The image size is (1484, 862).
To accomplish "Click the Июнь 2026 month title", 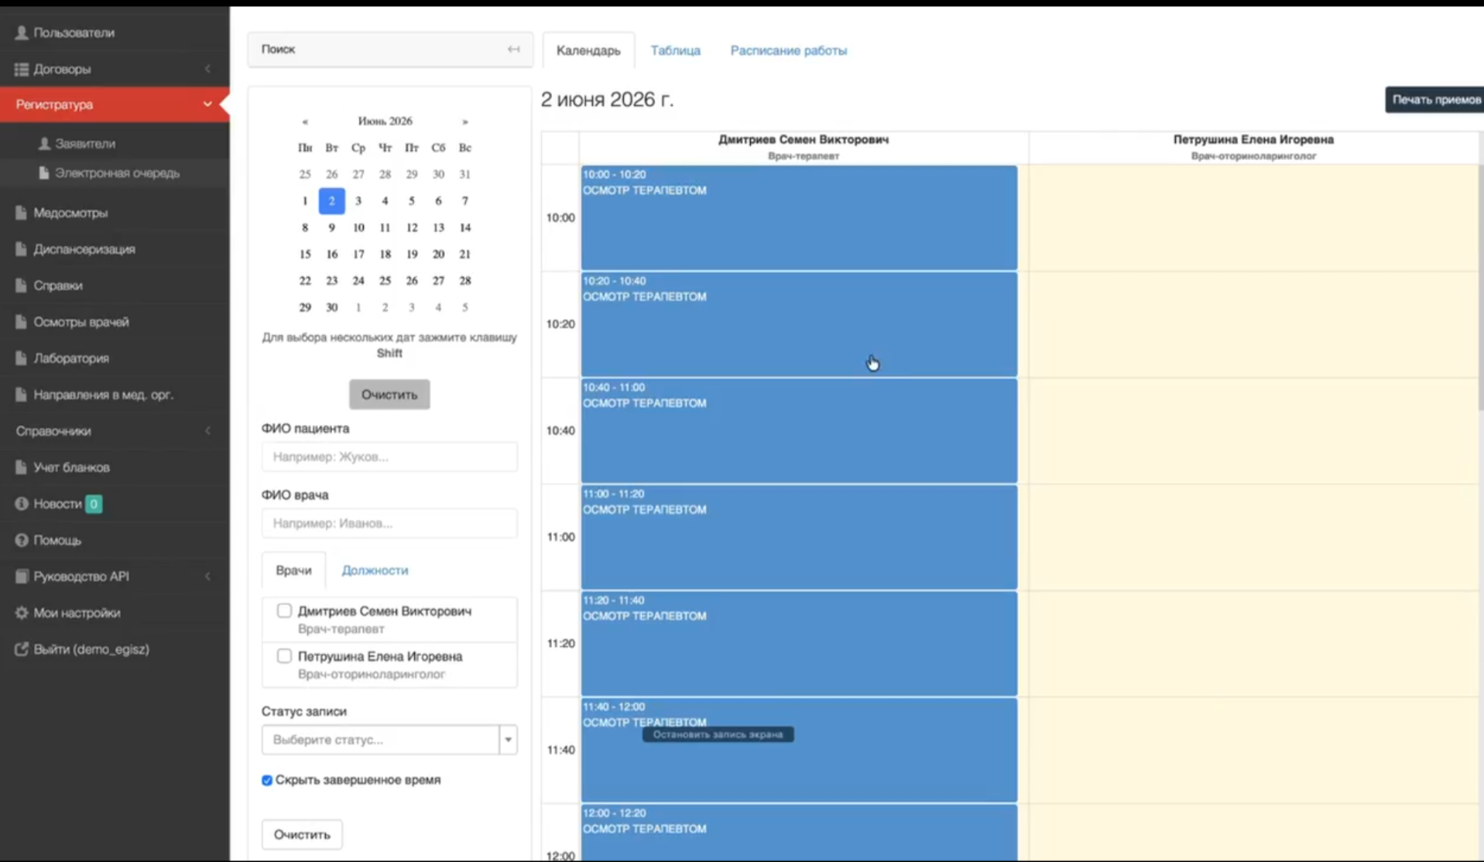I will 385,121.
